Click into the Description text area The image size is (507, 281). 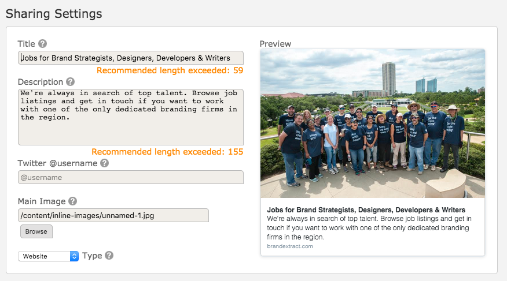131,117
